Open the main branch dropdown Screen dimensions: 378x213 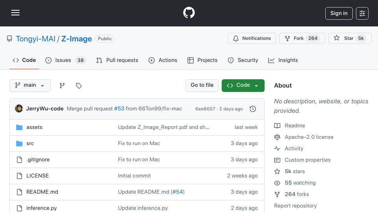[x=30, y=86]
